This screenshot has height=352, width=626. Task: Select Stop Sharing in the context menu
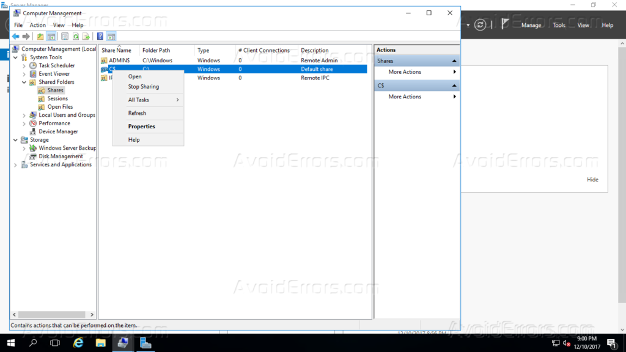point(143,87)
